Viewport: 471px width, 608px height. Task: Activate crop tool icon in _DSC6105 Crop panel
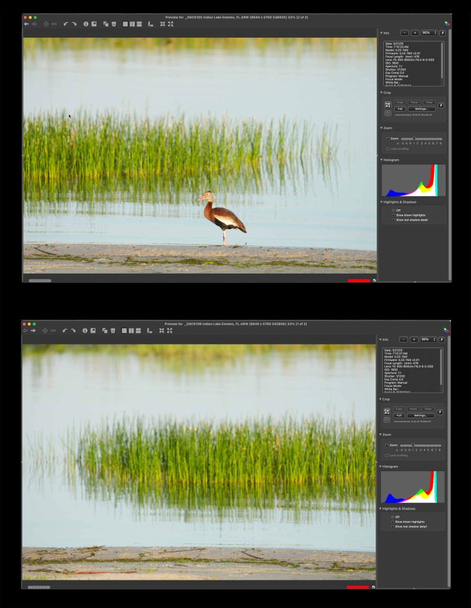pos(388,105)
